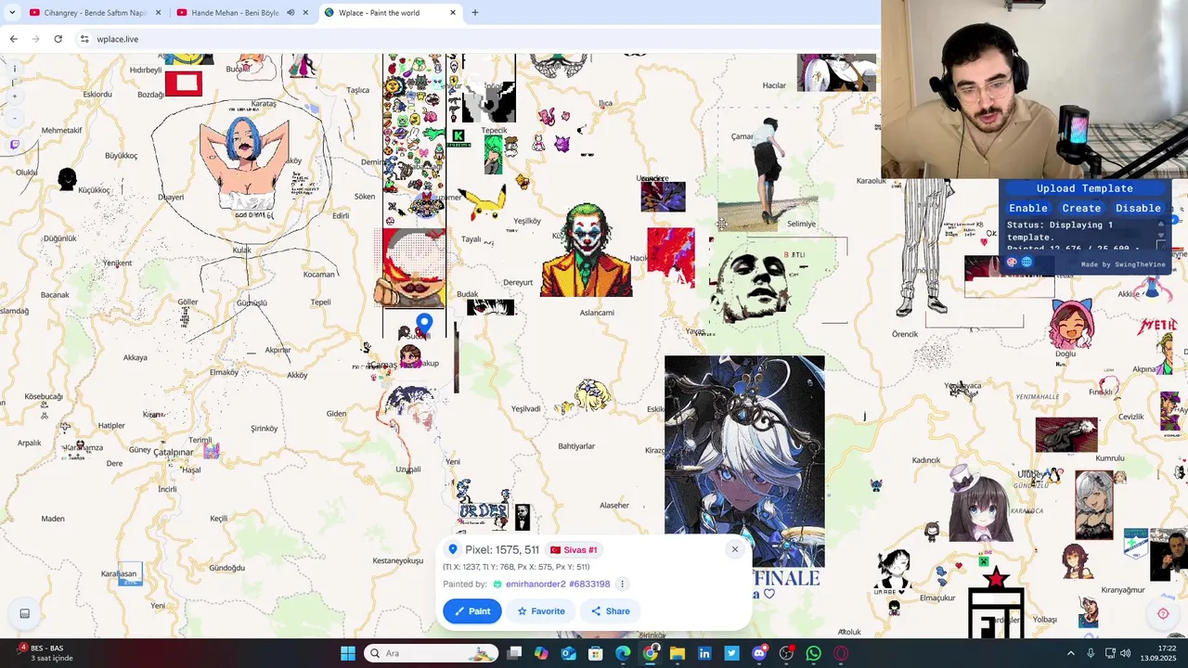Reload the wplace.live page
This screenshot has width=1188, height=668.
[x=58, y=39]
